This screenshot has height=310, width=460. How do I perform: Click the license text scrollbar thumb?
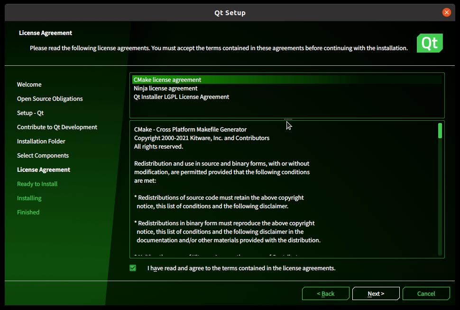(440, 131)
